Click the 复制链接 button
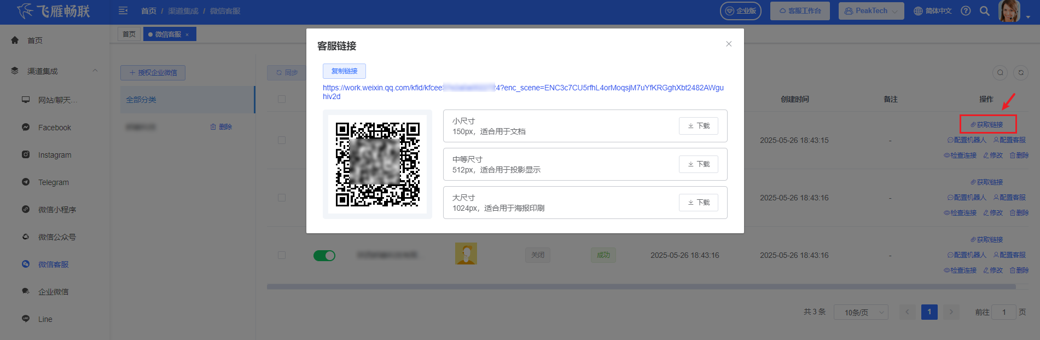The image size is (1040, 340). coord(344,71)
